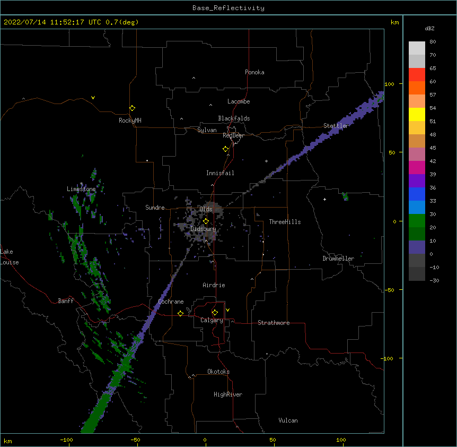The image size is (457, 447).
Task: Click the Ponoka city label
Action: pos(254,72)
